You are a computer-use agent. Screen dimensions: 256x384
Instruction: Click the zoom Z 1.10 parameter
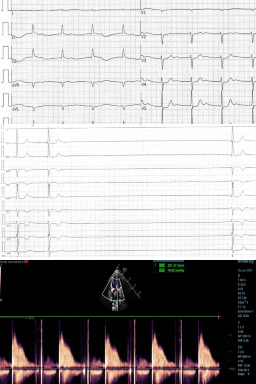coord(241,307)
